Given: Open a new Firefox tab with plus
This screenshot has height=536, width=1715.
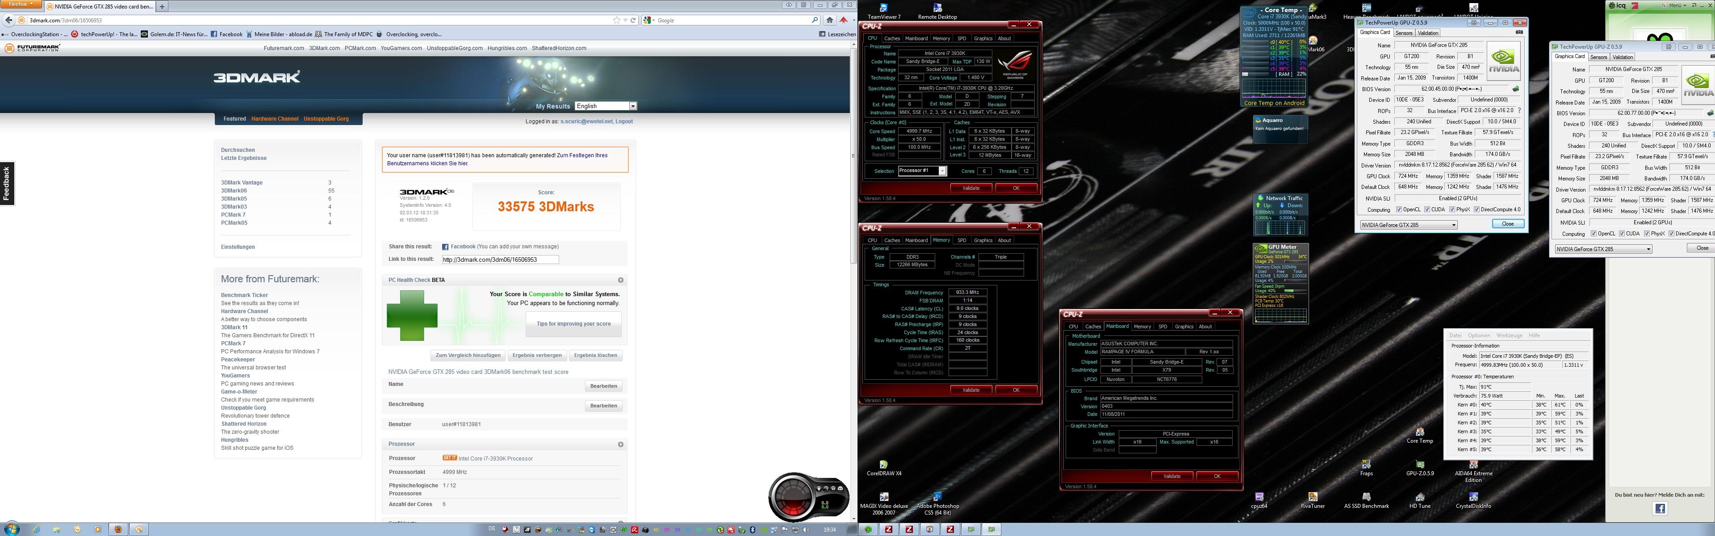Looking at the screenshot, I should pos(162,7).
